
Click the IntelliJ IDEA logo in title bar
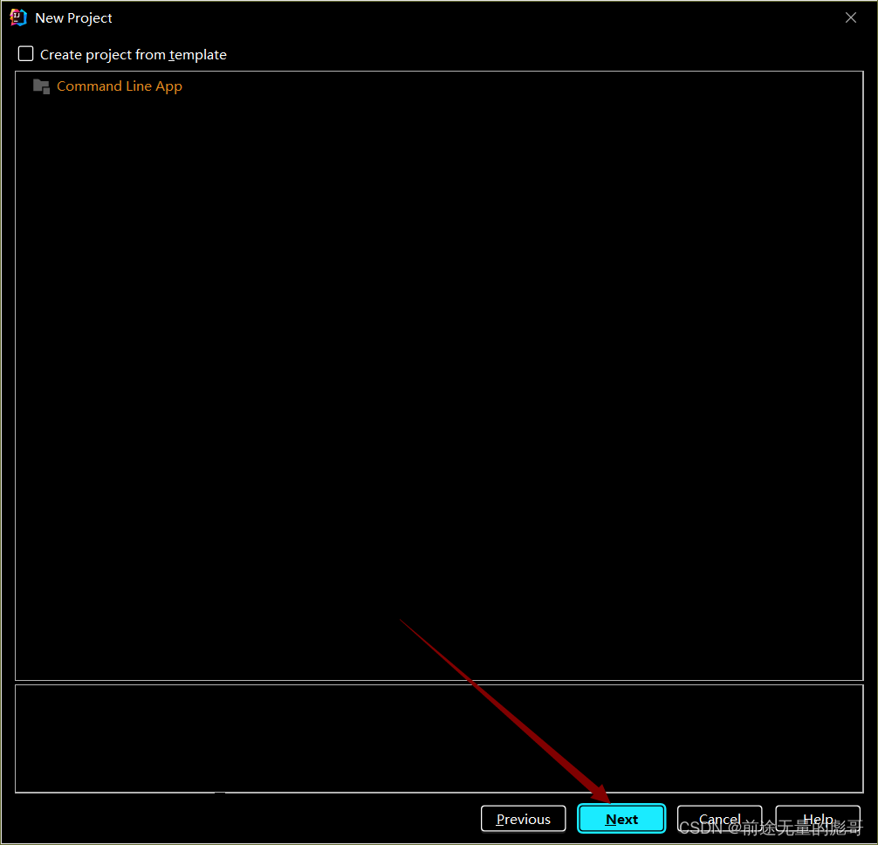coord(18,18)
